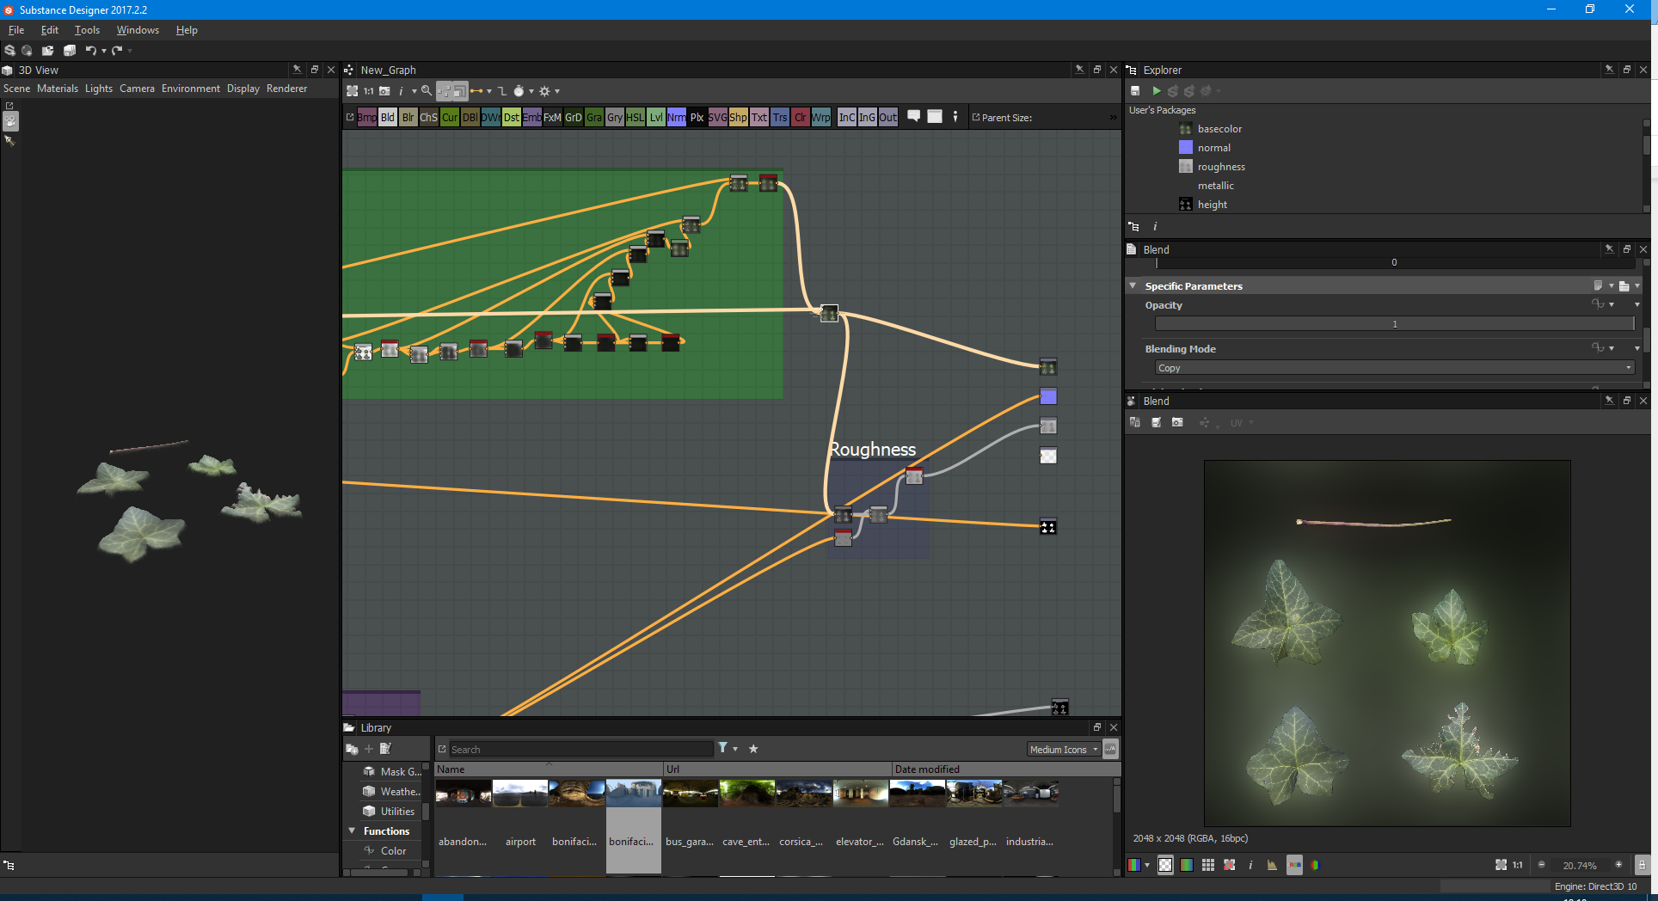Click the histogram icon in 2D view
Image resolution: width=1658 pixels, height=901 pixels.
pos(1272,865)
